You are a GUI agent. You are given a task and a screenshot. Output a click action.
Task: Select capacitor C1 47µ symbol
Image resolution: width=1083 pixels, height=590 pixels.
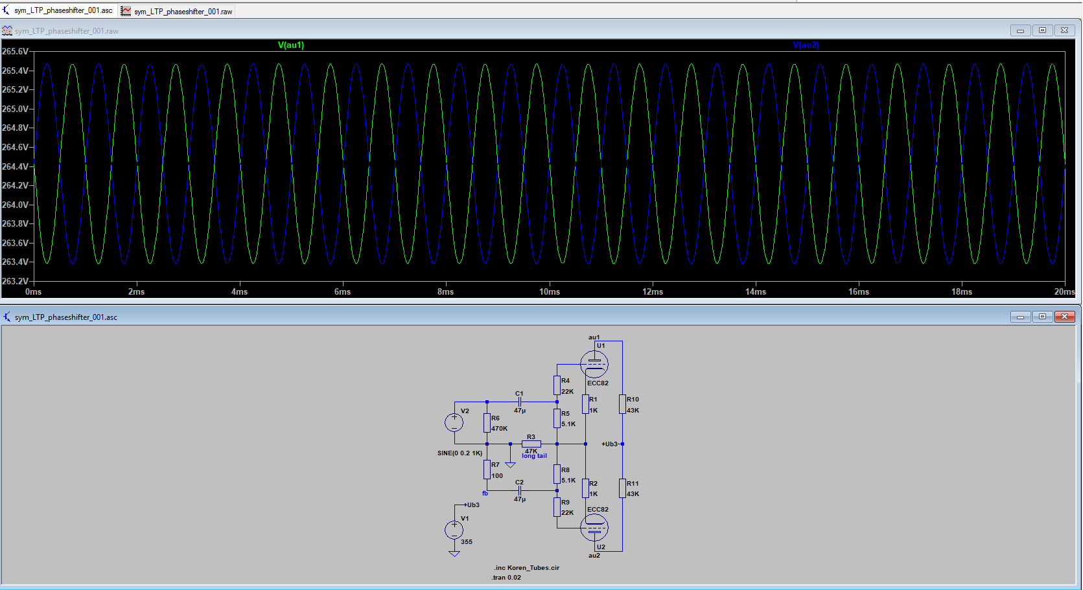[x=519, y=402]
